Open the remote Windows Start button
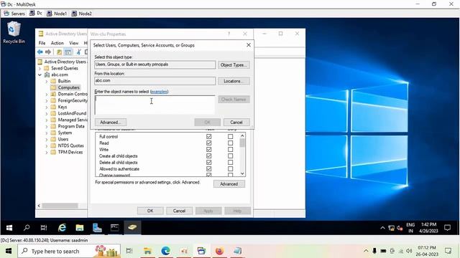460x258 pixels. pos(9,228)
